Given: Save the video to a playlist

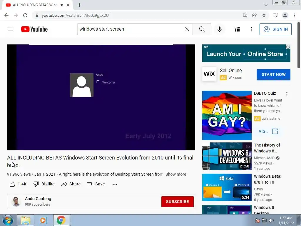Looking at the screenshot, I should point(96,184).
